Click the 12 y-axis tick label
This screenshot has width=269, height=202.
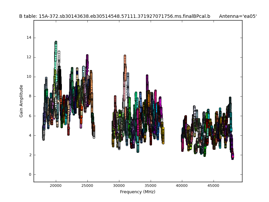pos(29,57)
